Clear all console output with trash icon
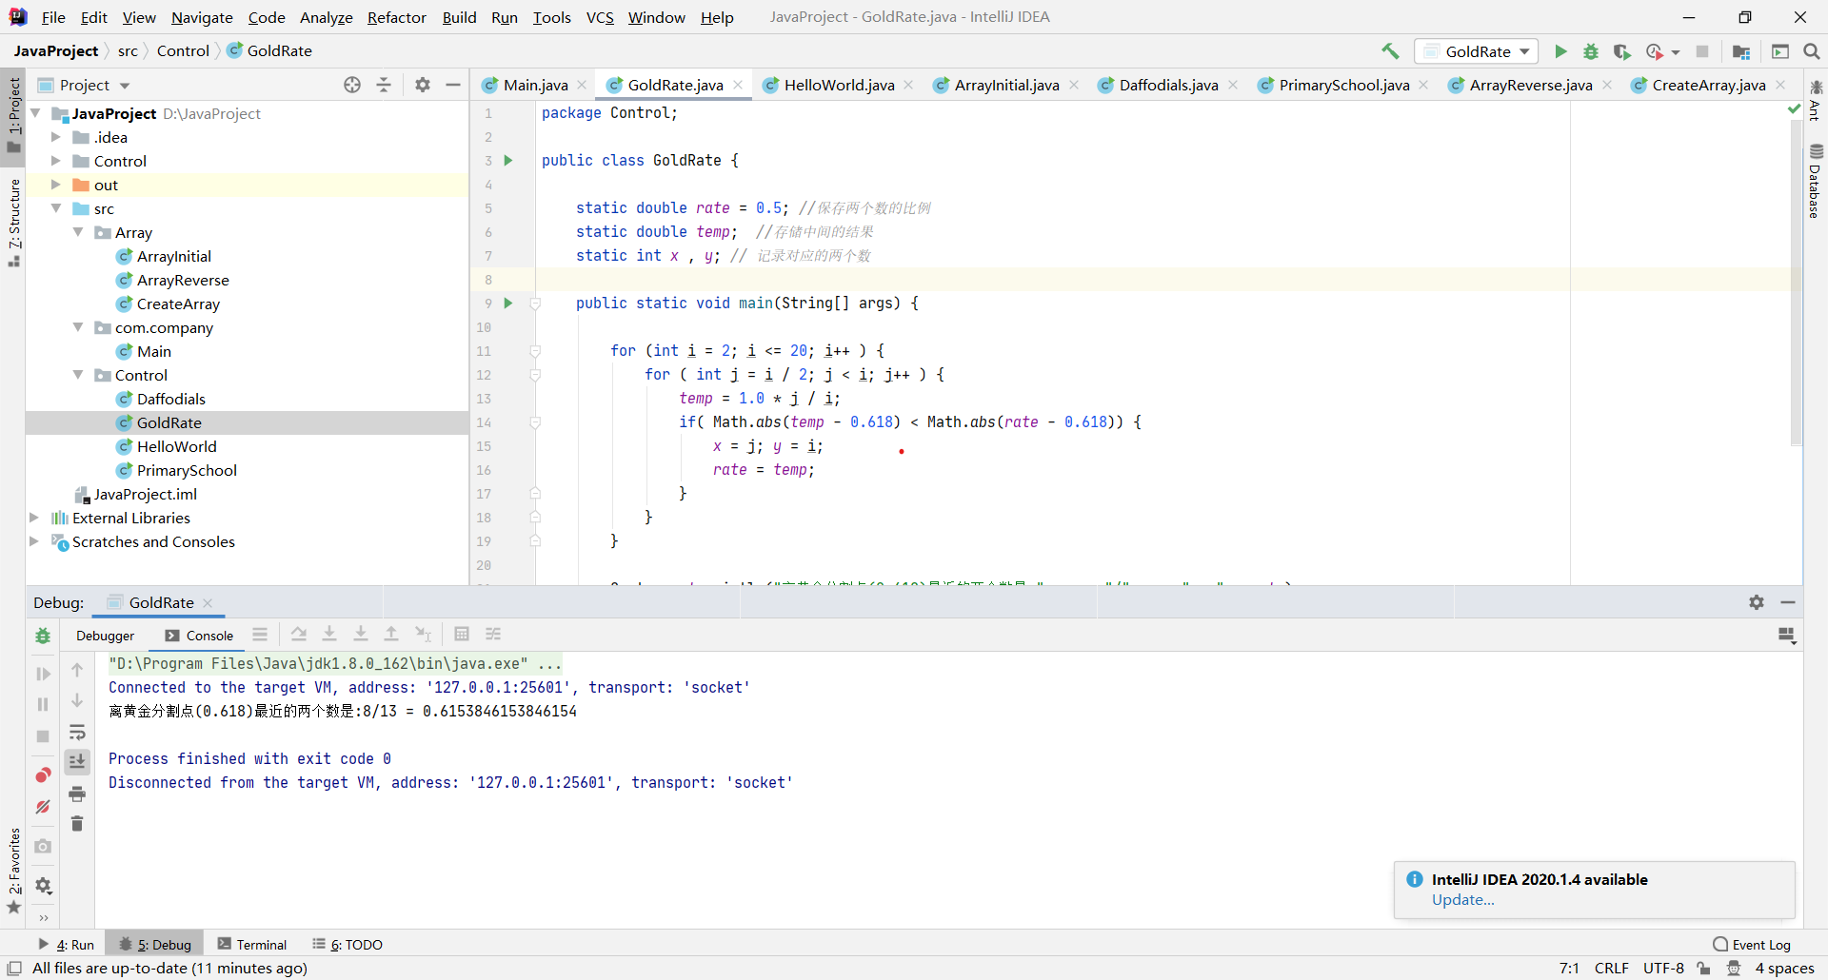The width and height of the screenshot is (1828, 980). [x=77, y=823]
